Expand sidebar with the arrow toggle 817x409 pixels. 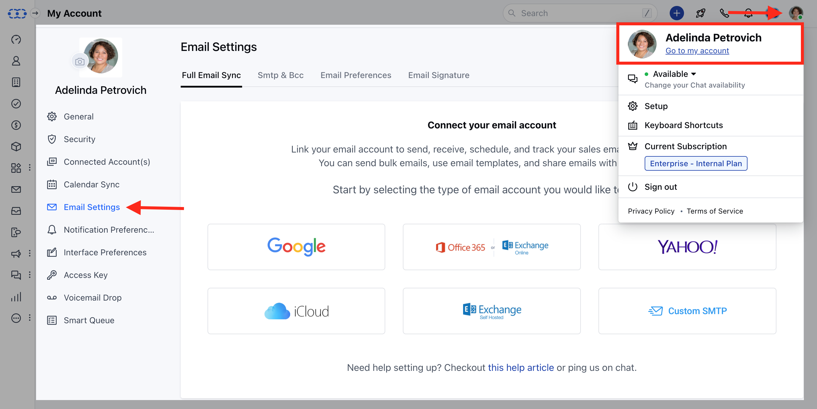tap(35, 13)
